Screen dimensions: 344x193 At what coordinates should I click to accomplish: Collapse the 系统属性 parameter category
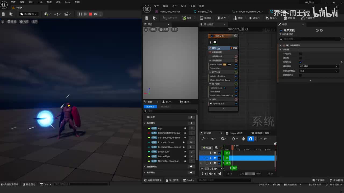145,123
